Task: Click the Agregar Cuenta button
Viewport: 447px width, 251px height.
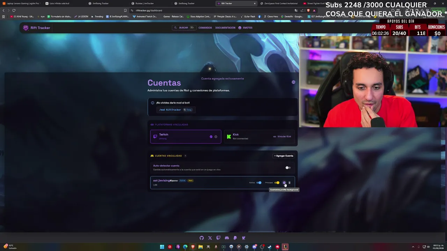Action: (284, 156)
